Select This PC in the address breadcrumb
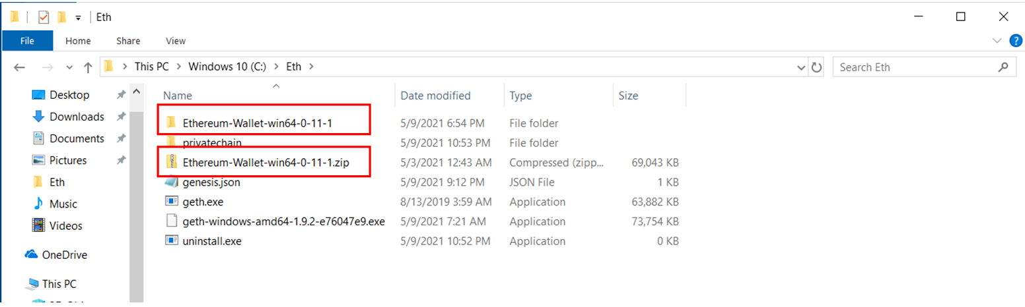1025x307 pixels. pos(153,67)
